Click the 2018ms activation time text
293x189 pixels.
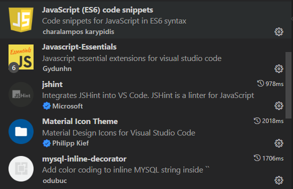(273, 121)
